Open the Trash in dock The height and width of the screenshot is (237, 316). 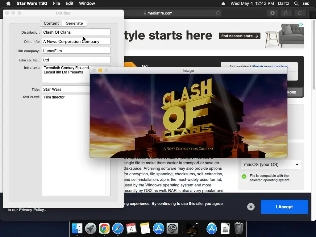coord(239,228)
